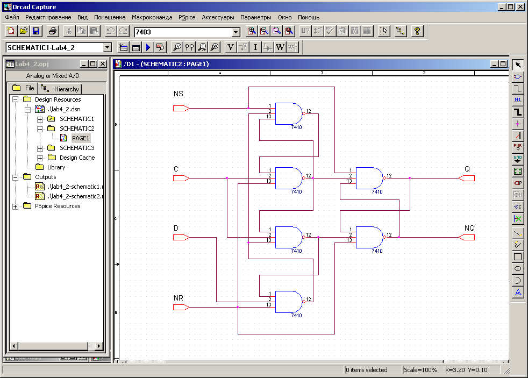Open the New Simulation Profile icon
This screenshot has height=378, width=528.
123,47
